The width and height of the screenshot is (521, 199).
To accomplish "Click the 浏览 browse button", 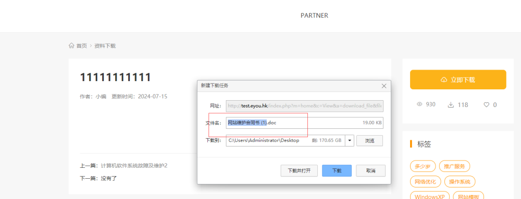I will click(x=369, y=140).
